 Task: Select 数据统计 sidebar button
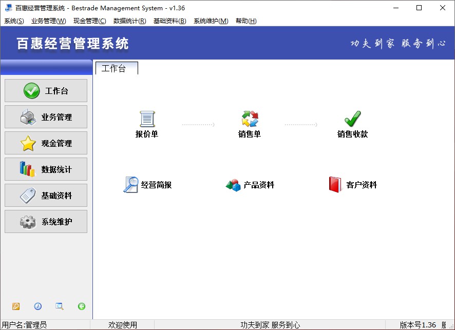(46, 169)
